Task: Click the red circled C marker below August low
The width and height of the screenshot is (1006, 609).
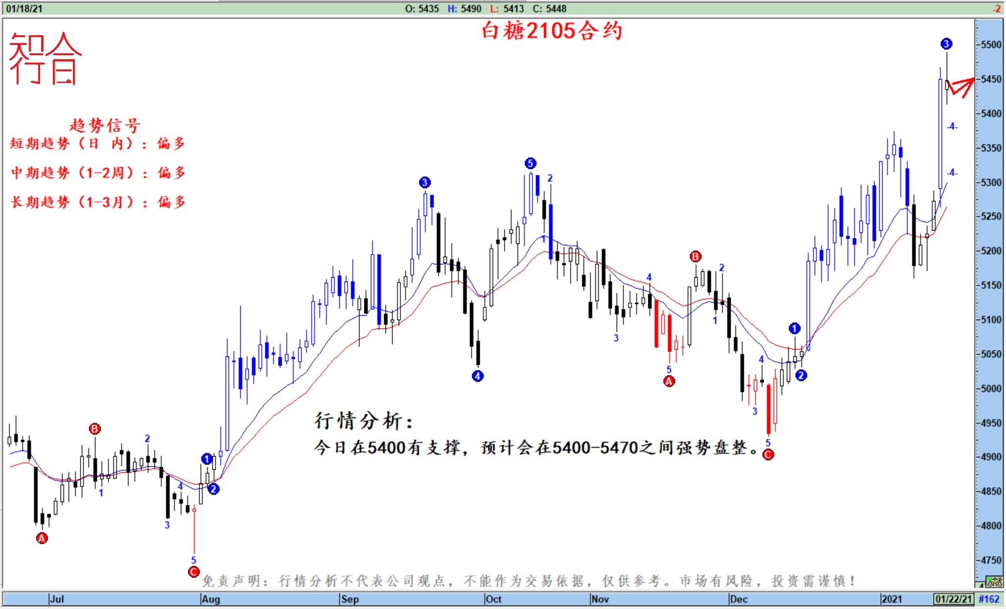Action: (194, 571)
